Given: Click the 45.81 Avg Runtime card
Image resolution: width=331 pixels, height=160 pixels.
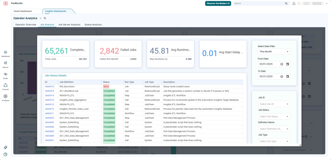Looking at the screenshot, I should click(x=170, y=54).
